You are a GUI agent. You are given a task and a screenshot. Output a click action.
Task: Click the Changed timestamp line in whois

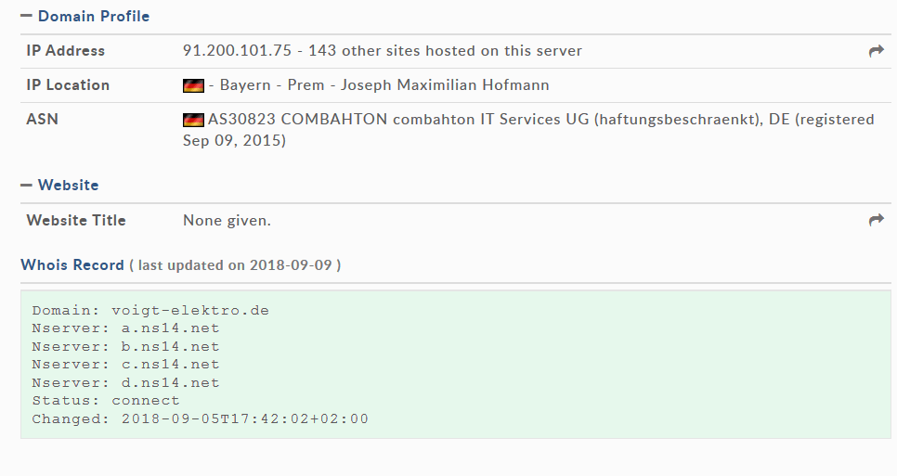[201, 418]
